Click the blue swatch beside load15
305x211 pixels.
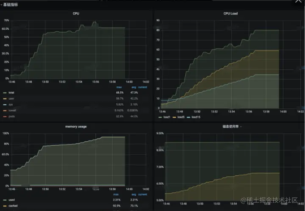(x=189, y=118)
